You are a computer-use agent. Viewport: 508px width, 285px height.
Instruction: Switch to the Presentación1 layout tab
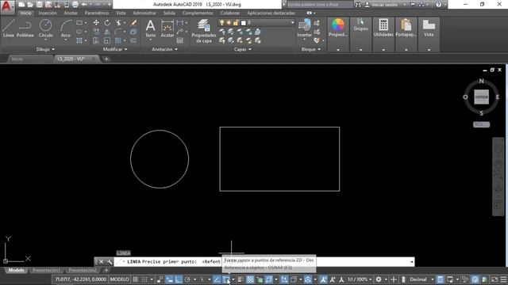pyautogui.click(x=46, y=270)
